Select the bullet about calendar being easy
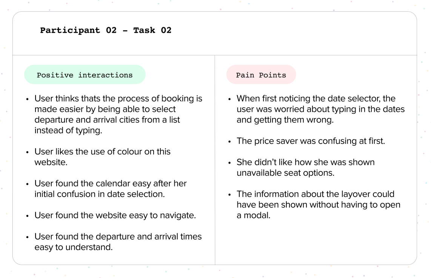 click(111, 188)
